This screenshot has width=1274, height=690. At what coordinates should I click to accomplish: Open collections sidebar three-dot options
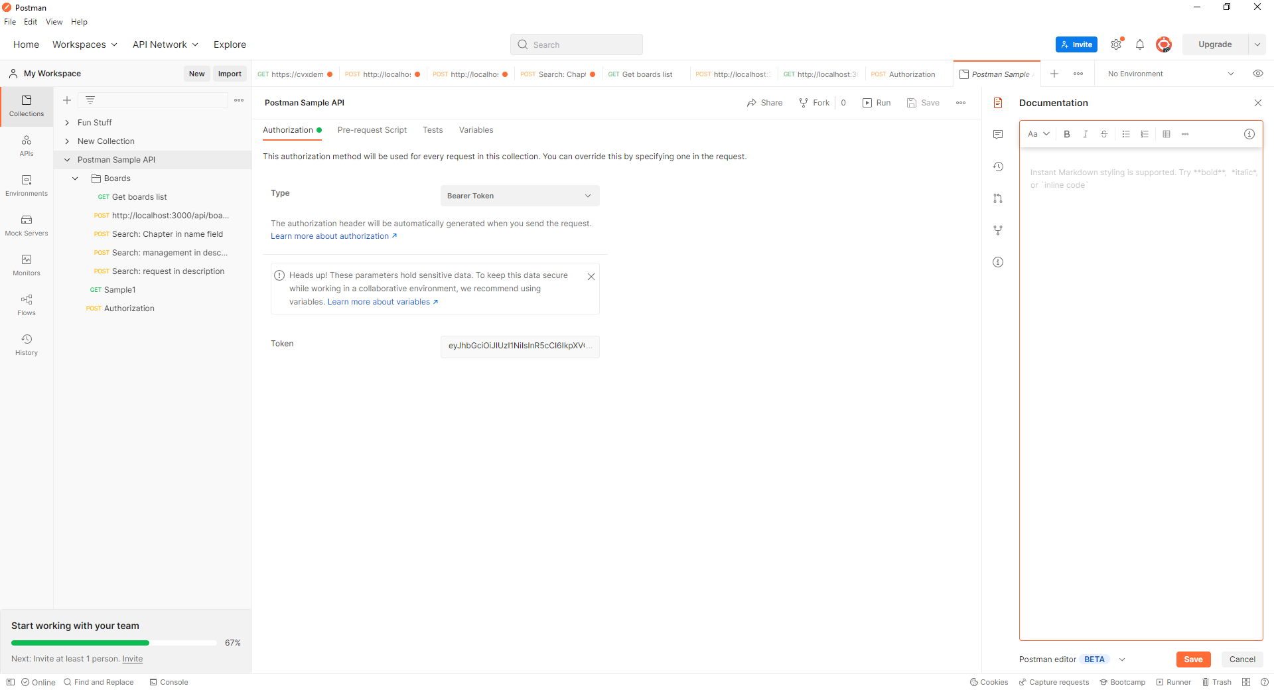[239, 100]
